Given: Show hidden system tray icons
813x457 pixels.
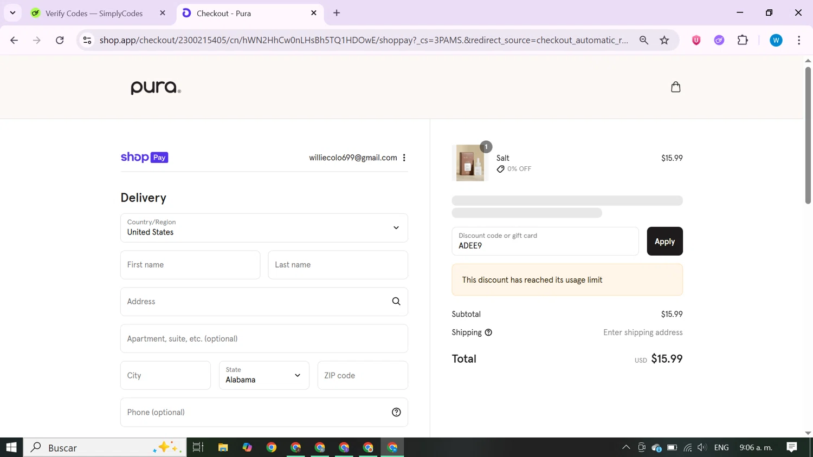Looking at the screenshot, I should [x=626, y=447].
